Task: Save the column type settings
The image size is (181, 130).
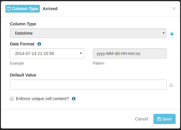Action: pos(165,119)
